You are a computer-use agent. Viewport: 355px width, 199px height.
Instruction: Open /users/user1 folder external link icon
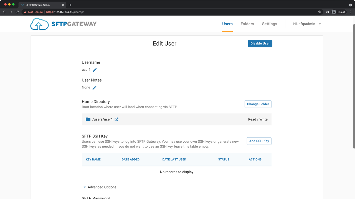pyautogui.click(x=116, y=119)
